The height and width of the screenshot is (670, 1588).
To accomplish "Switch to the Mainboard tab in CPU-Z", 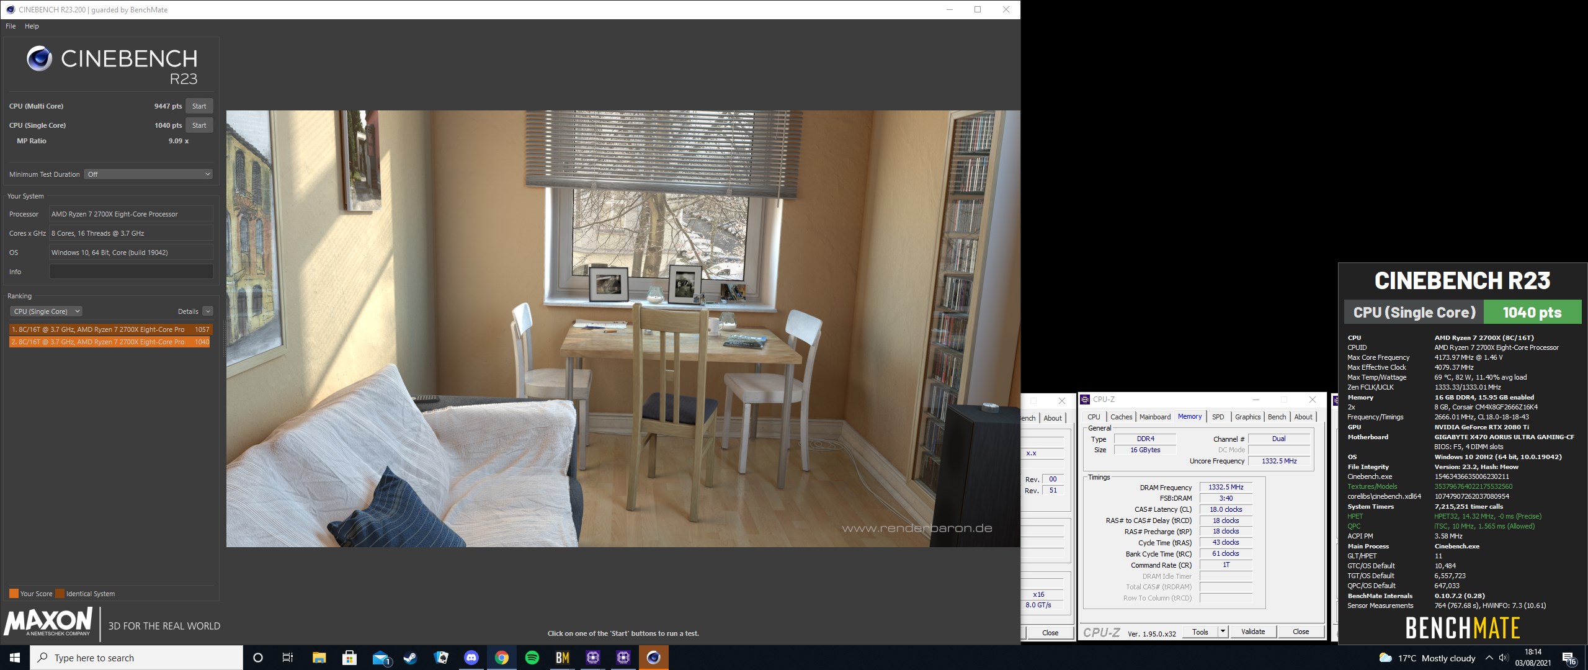I will click(x=1155, y=417).
